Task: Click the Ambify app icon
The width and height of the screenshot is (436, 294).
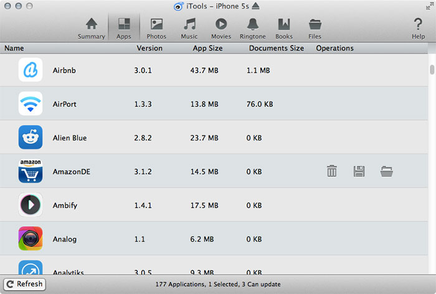Action: tap(31, 204)
